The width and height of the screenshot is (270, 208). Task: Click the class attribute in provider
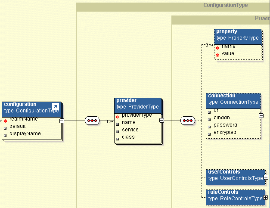(x=128, y=137)
